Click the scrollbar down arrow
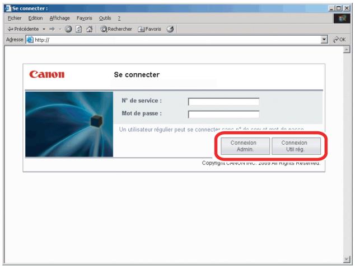The width and height of the screenshot is (355, 266). 347,259
